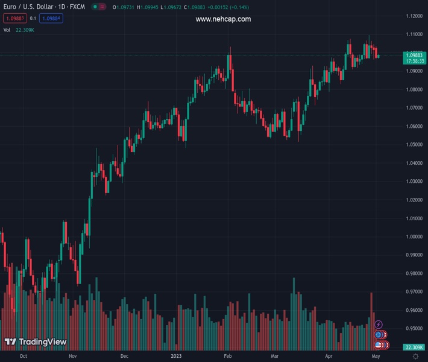Click current price label 1.09883 on axis
The image size is (428, 362).
click(415, 55)
